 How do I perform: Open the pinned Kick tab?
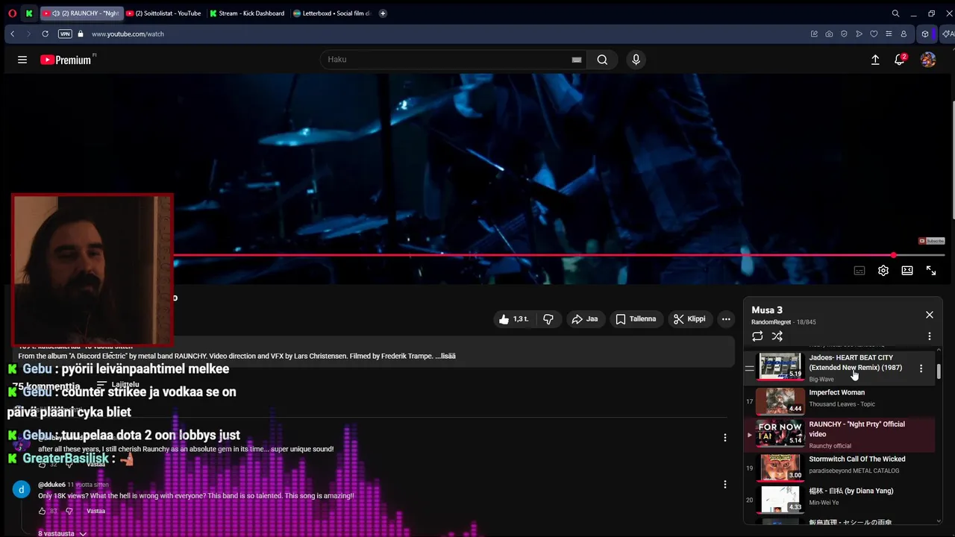click(29, 13)
